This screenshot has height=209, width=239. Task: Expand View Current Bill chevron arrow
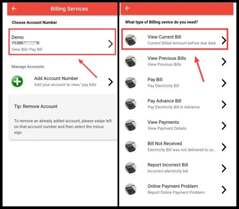[x=224, y=40]
